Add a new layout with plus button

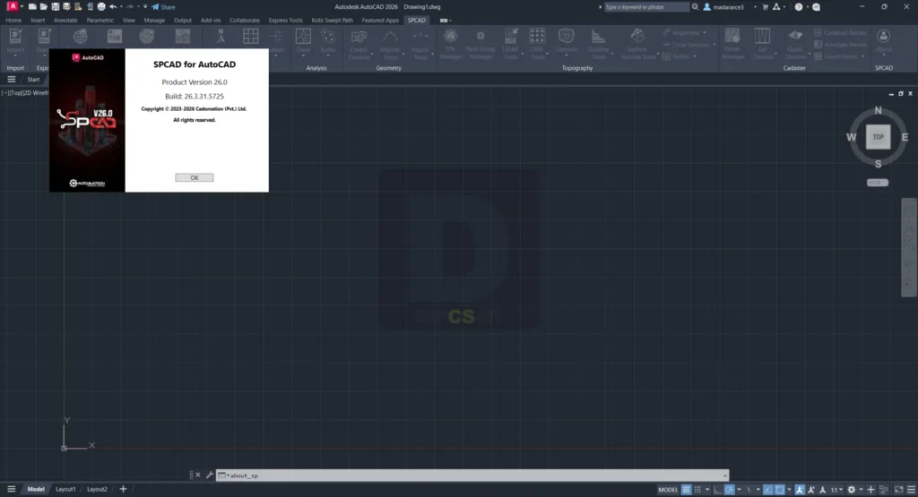click(x=123, y=490)
